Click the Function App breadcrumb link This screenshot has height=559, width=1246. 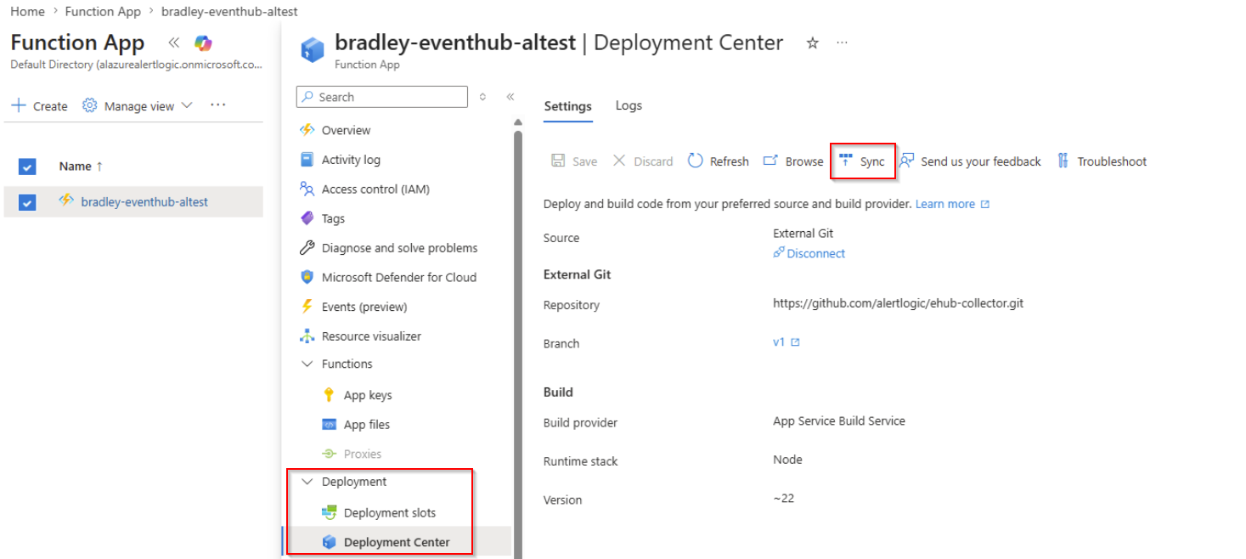coord(103,12)
